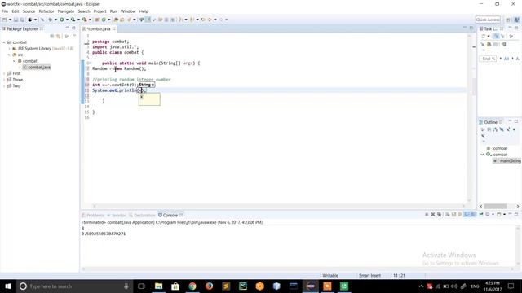Image resolution: width=522 pixels, height=293 pixels.
Task: Toggle Scheduled view in Task List
Action: (x=502, y=36)
